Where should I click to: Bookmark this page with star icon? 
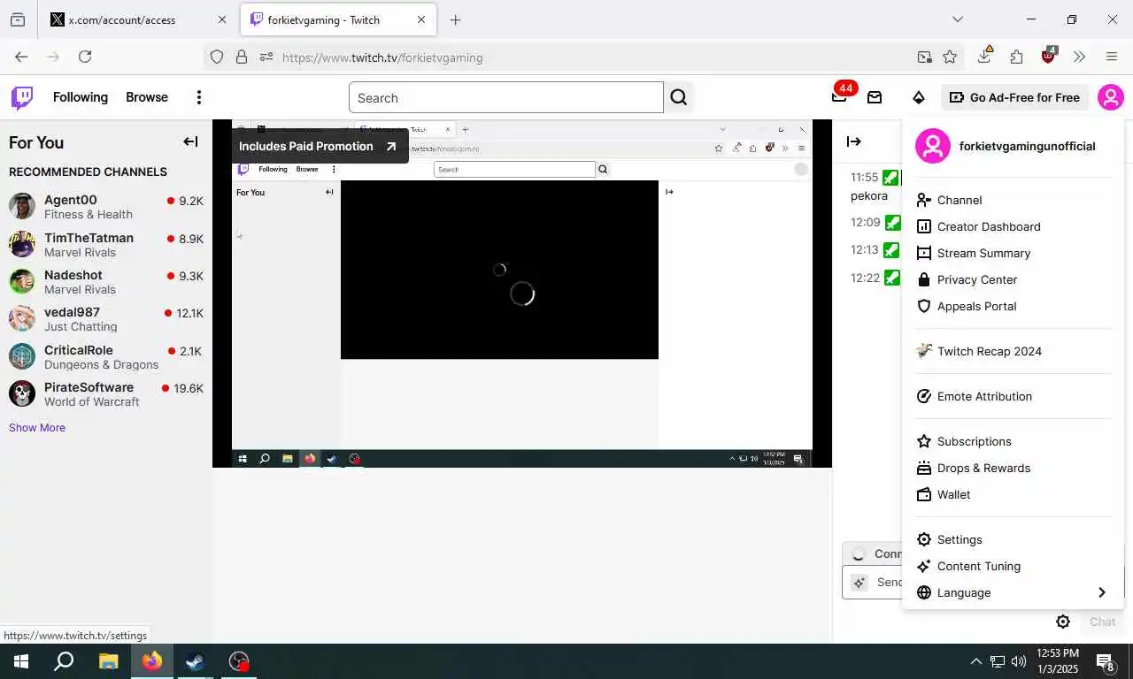pos(950,57)
